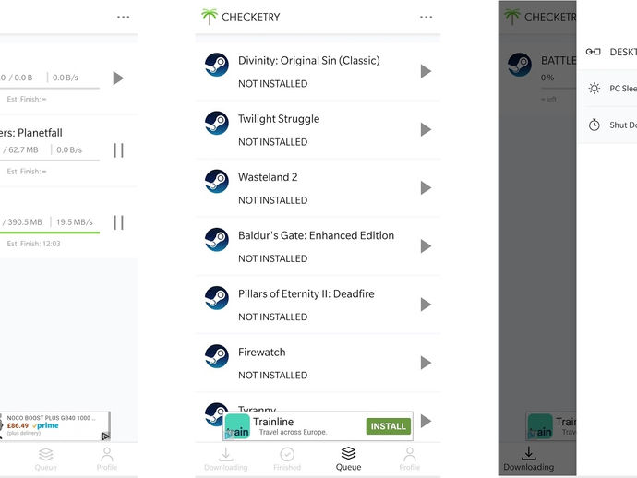Screen dimensions: 637x478
Task: Pause the Planetfall download
Action: pos(118,150)
